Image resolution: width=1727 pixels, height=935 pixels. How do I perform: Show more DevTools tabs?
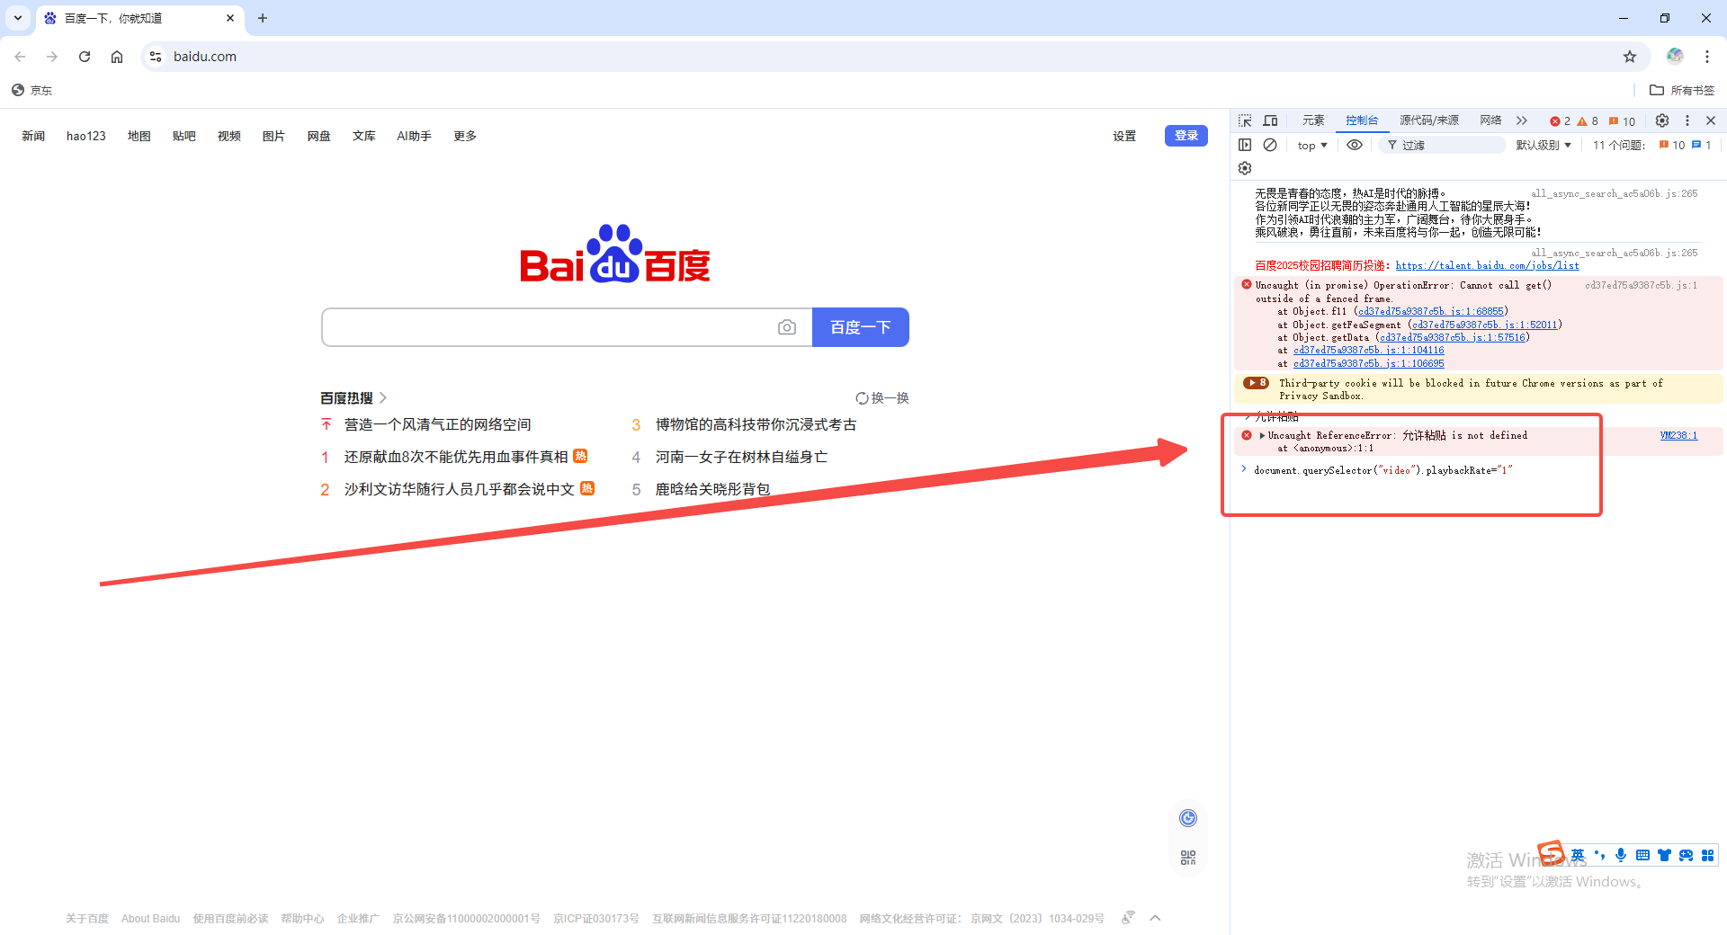(1522, 120)
